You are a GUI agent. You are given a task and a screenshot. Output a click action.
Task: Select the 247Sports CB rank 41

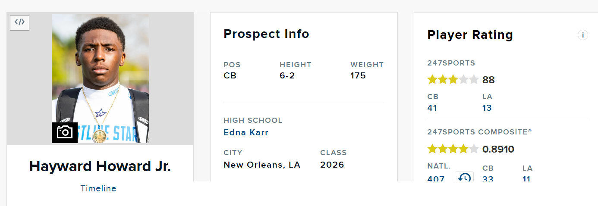coord(432,108)
